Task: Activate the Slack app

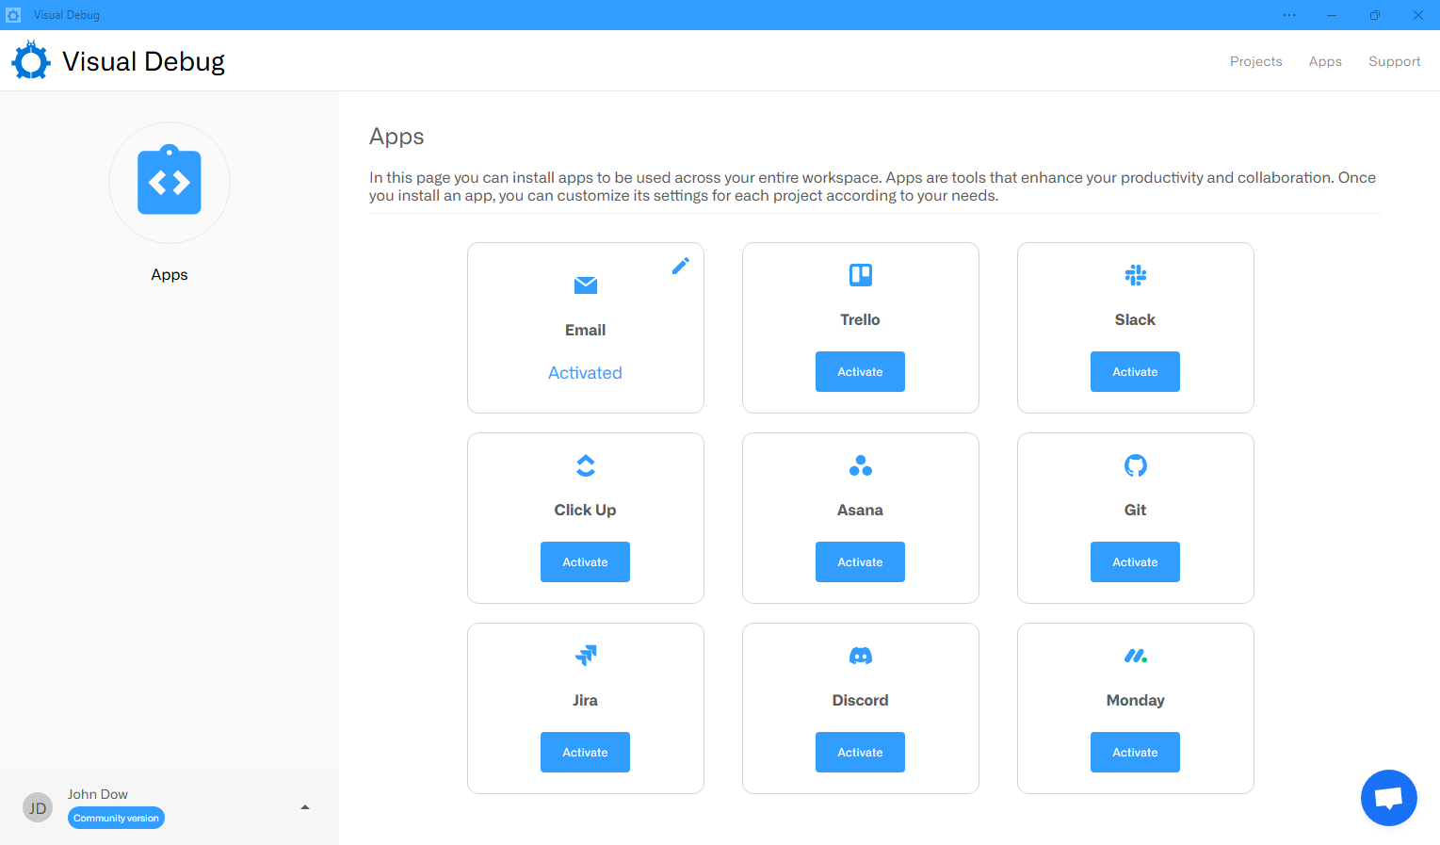Action: [x=1135, y=371]
